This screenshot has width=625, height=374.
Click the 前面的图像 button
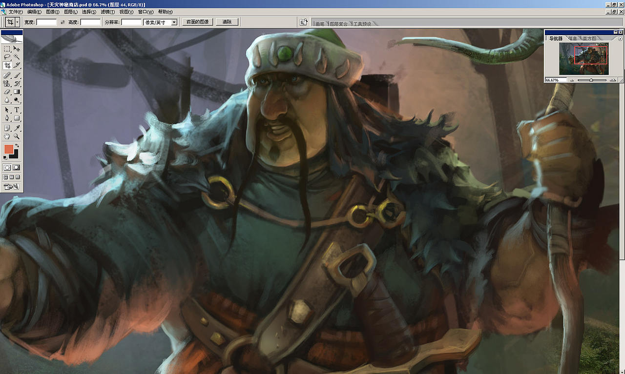point(197,22)
